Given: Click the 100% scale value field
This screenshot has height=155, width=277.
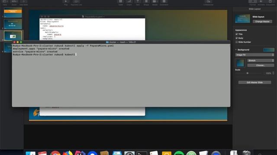Looking at the screenshot, I should (268, 73).
